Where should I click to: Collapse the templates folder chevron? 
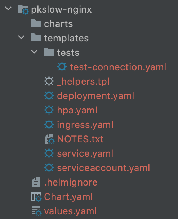(21, 37)
